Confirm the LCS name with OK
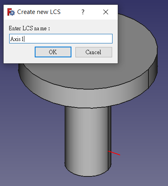The height and width of the screenshot is (186, 168). 53,52
